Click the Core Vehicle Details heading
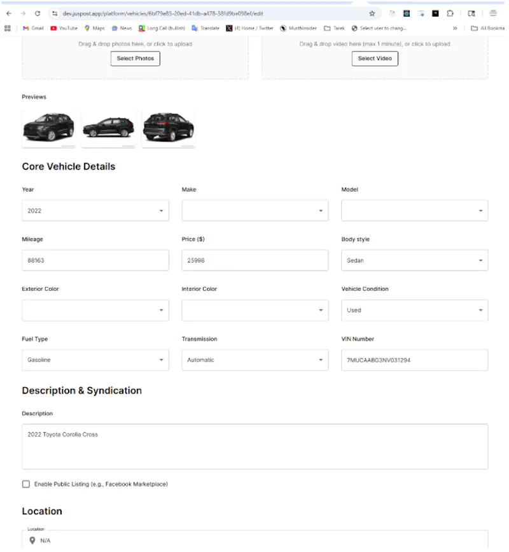509x552 pixels. click(x=69, y=167)
